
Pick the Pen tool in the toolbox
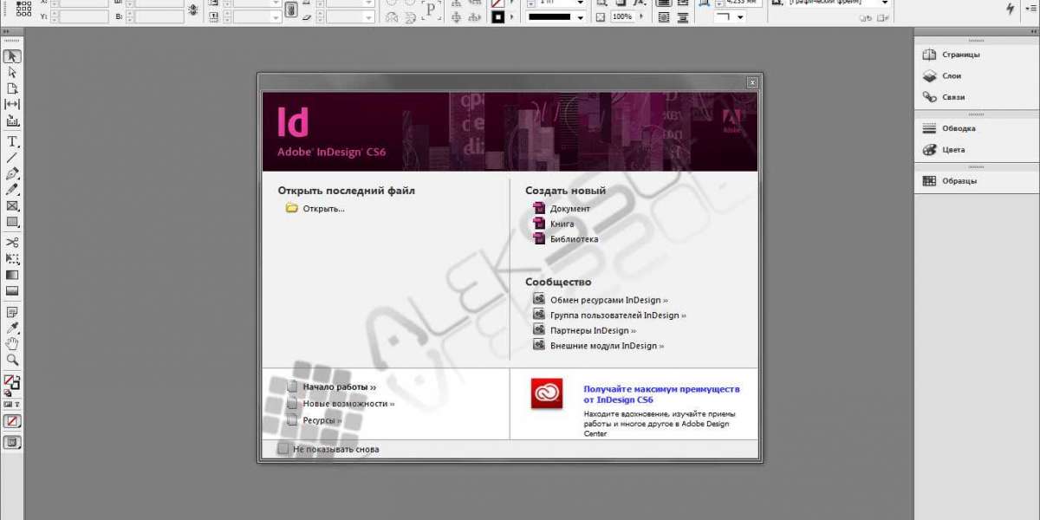pyautogui.click(x=12, y=173)
